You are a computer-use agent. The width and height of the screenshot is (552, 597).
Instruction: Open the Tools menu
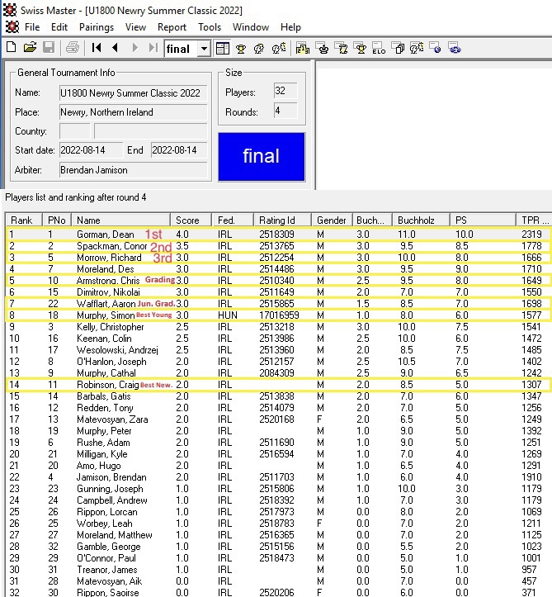[x=210, y=27]
